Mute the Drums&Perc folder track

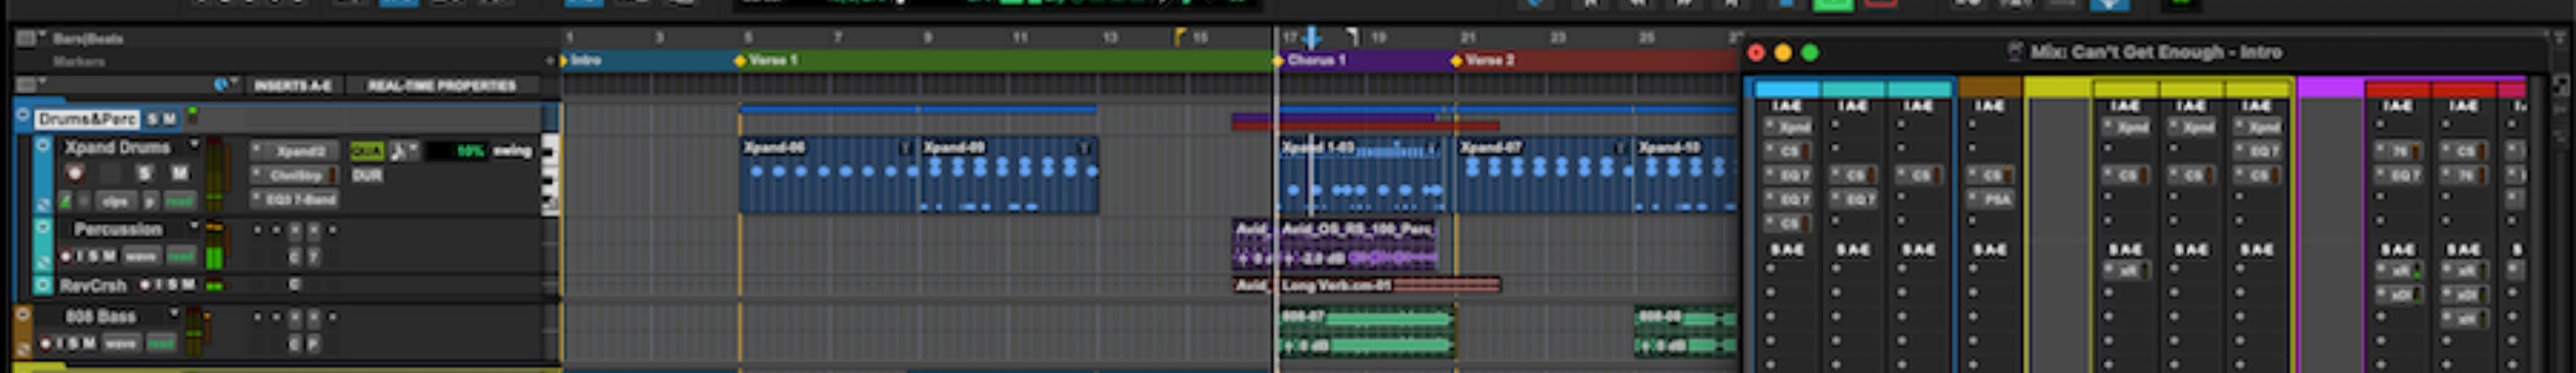169,119
